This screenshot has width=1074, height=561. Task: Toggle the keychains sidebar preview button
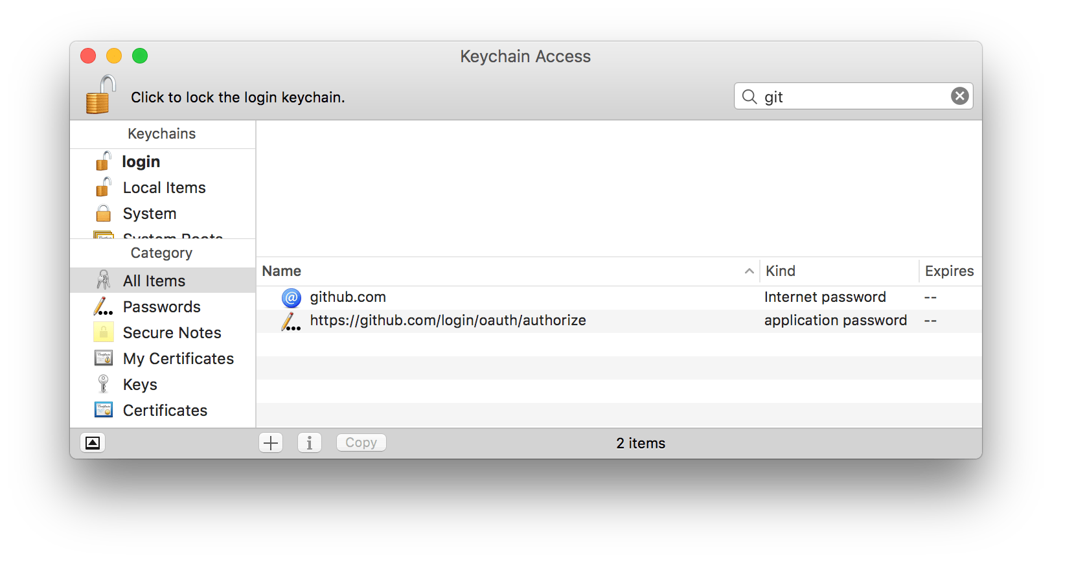pyautogui.click(x=93, y=443)
